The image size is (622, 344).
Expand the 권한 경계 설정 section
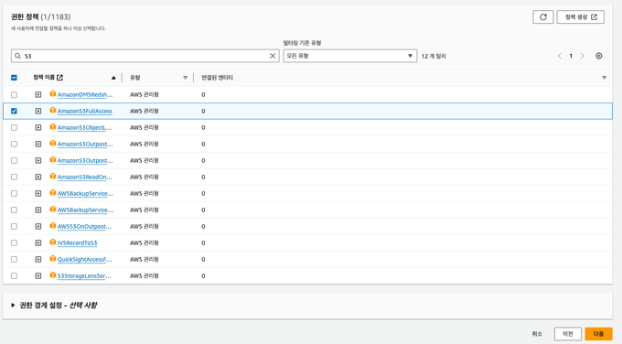point(13,305)
